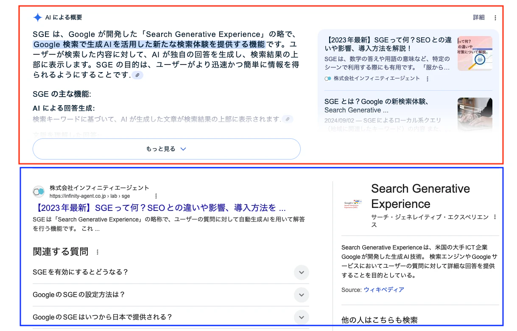Open the SGE とは？Google の新検索体験 source card
This screenshot has width=517, height=331.
click(x=377, y=106)
